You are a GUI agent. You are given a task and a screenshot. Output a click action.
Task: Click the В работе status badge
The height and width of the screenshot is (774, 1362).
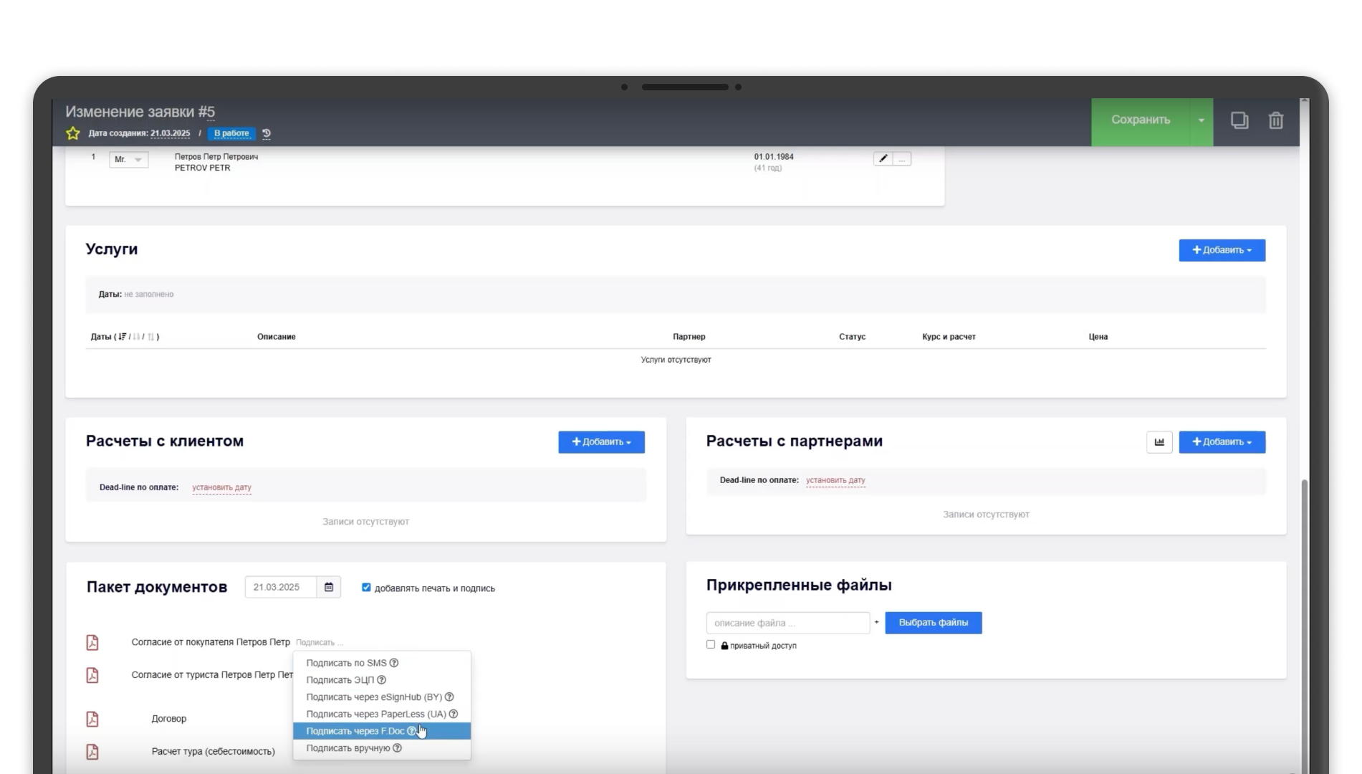pyautogui.click(x=231, y=133)
